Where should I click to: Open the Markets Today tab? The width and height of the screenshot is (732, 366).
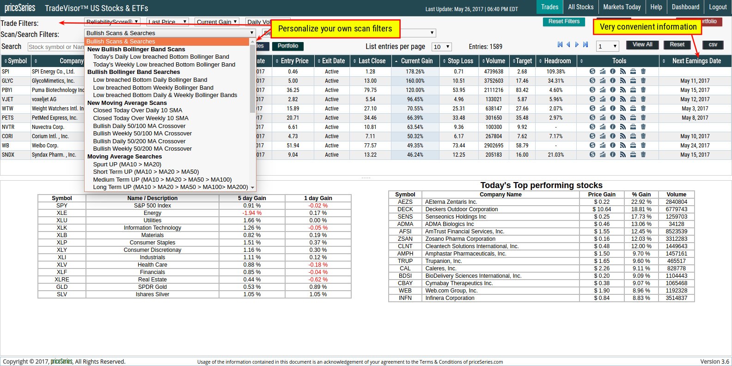coord(622,7)
